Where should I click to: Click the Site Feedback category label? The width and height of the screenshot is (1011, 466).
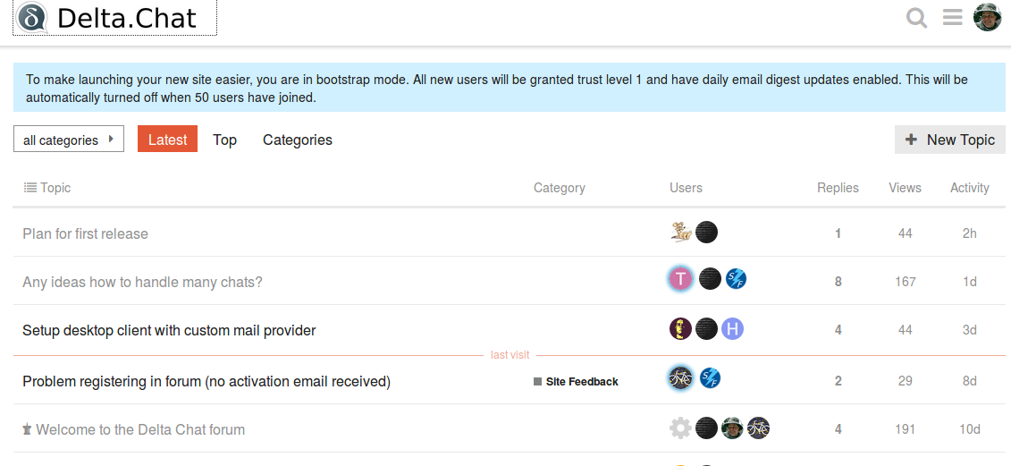(581, 382)
